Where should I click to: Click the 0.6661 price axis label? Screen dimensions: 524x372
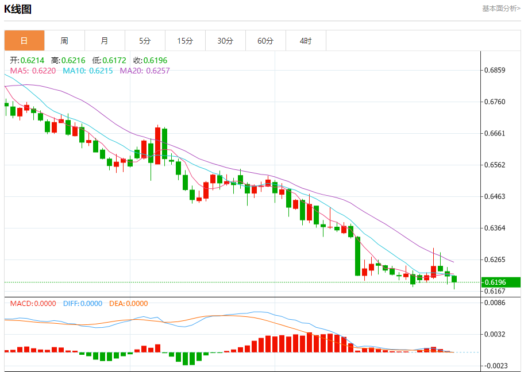tap(495, 134)
